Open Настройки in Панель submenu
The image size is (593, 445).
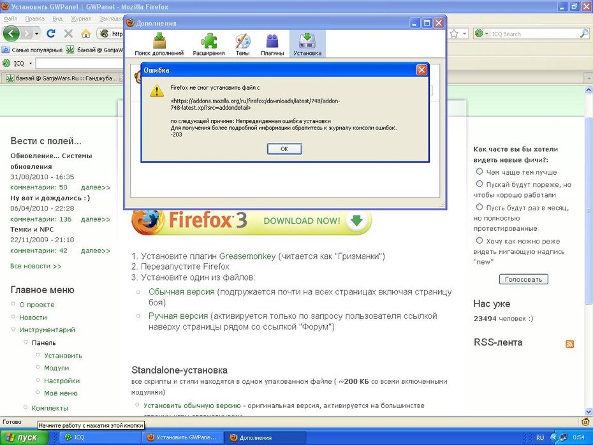pos(62,381)
